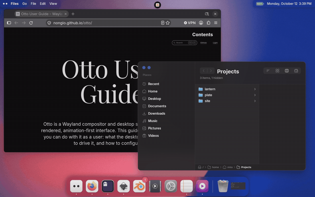Switch file manager to gallery view

pyautogui.click(x=296, y=71)
